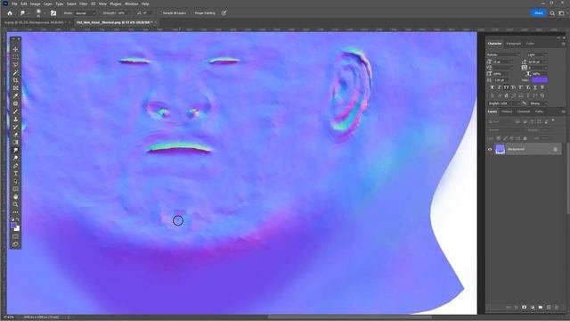
Task: Select the Clone Stamp tool
Action: (15, 119)
